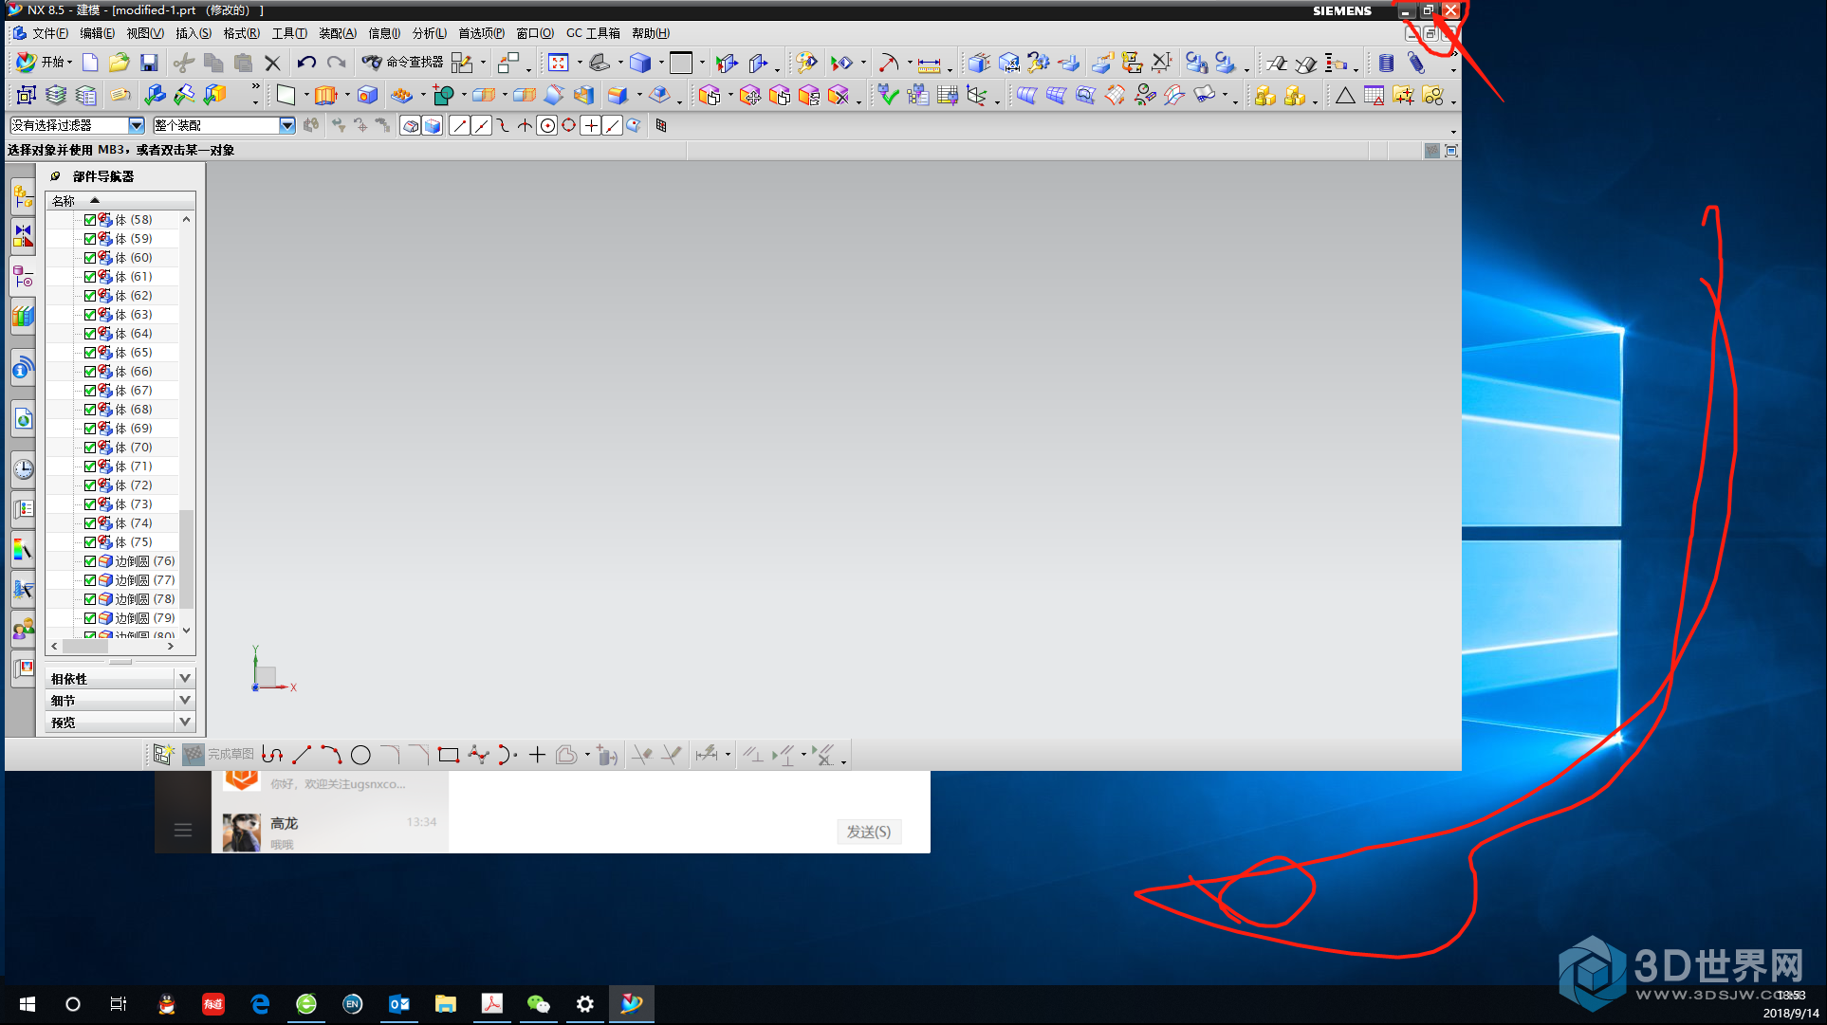The image size is (1827, 1025).
Task: Open the 开始 Start dropdown
Action: (45, 63)
